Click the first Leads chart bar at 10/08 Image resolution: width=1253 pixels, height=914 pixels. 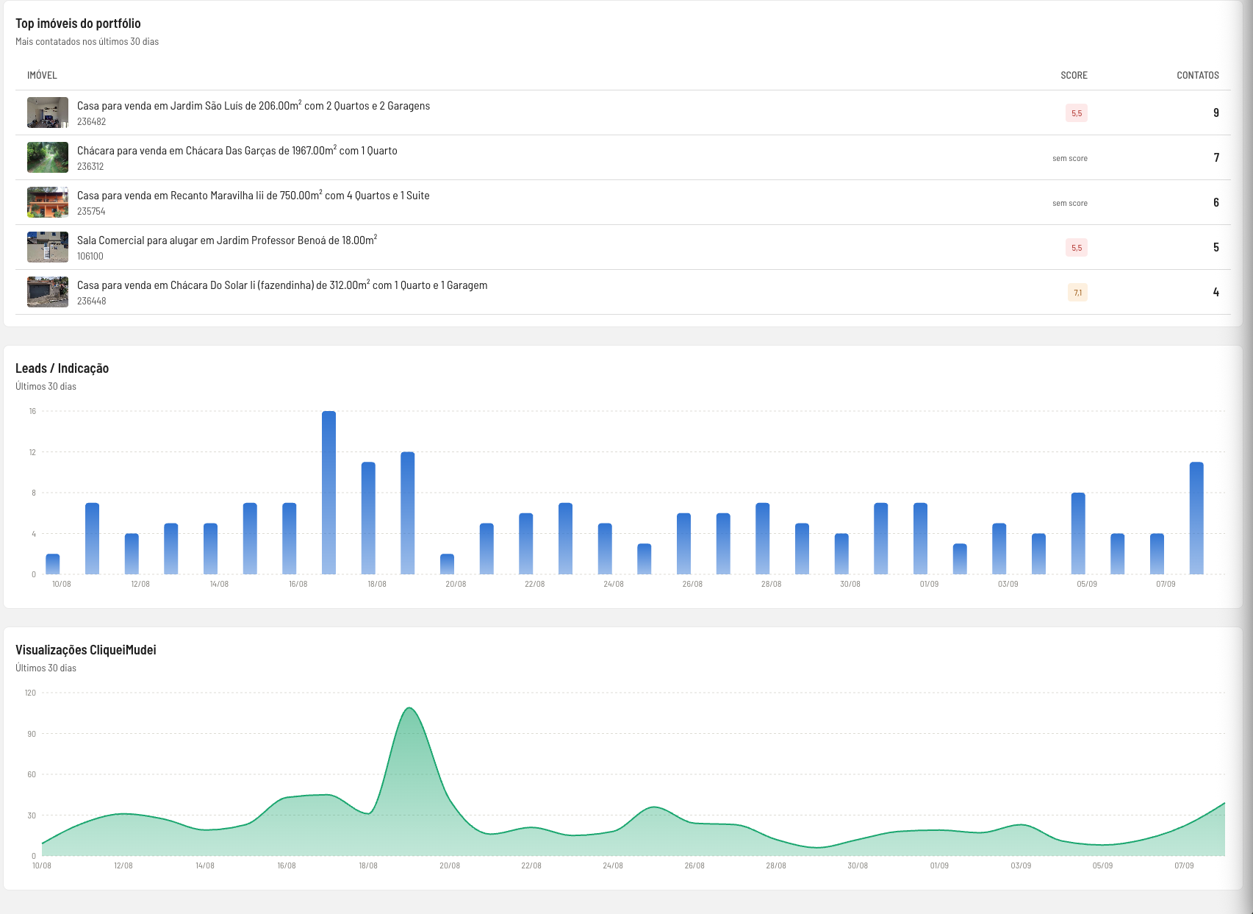(x=53, y=564)
